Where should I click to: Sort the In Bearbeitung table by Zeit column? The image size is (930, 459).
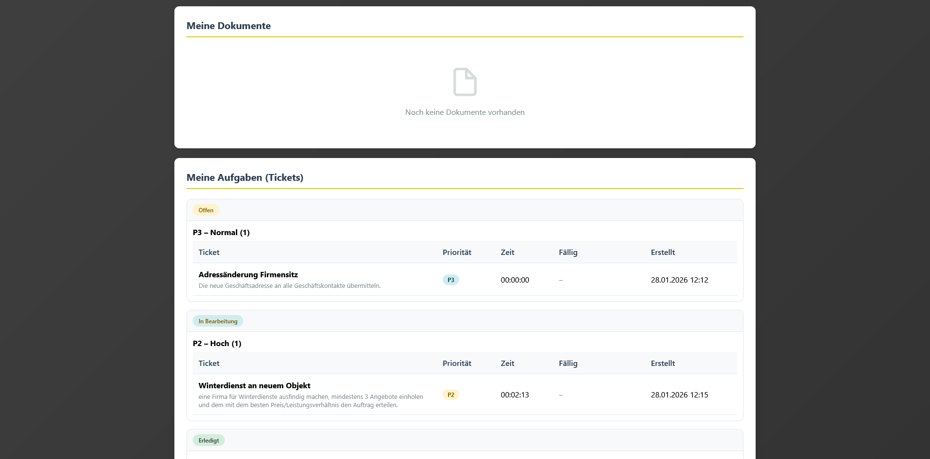coord(507,364)
